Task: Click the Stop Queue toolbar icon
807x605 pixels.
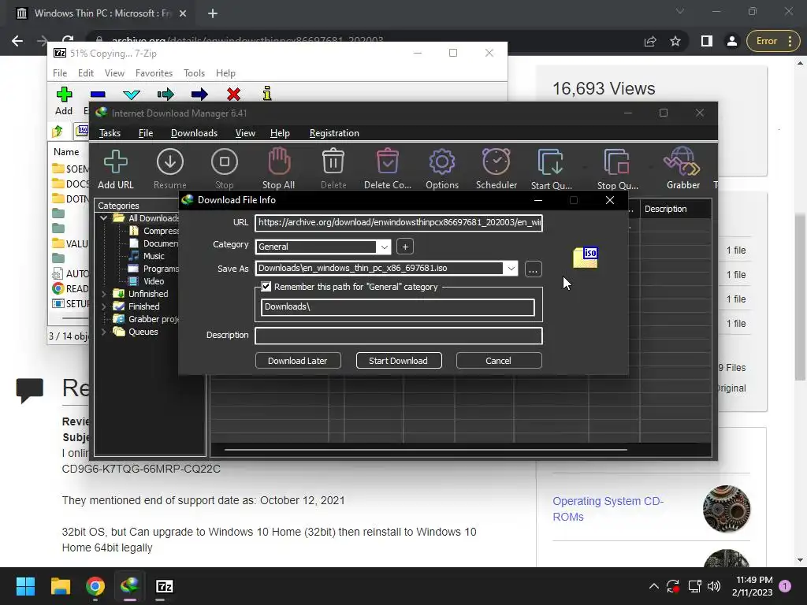Action: (x=617, y=162)
